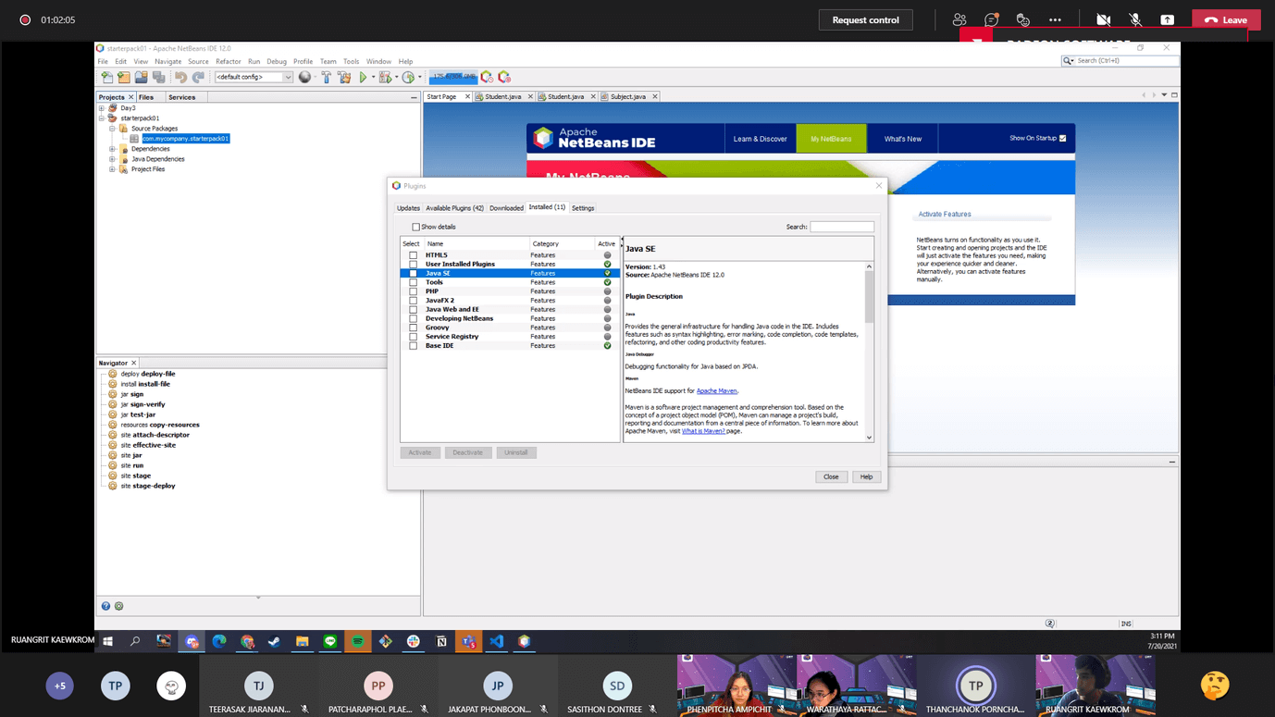Check the JavaFX 2 plugin checkbox

413,301
